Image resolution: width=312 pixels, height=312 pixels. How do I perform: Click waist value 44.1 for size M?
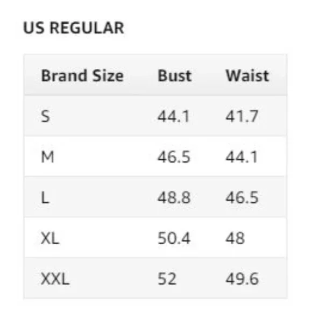pos(242,157)
